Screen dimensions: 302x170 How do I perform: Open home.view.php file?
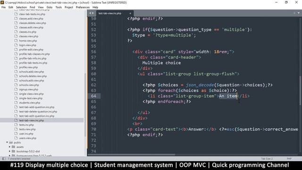pos(28,41)
